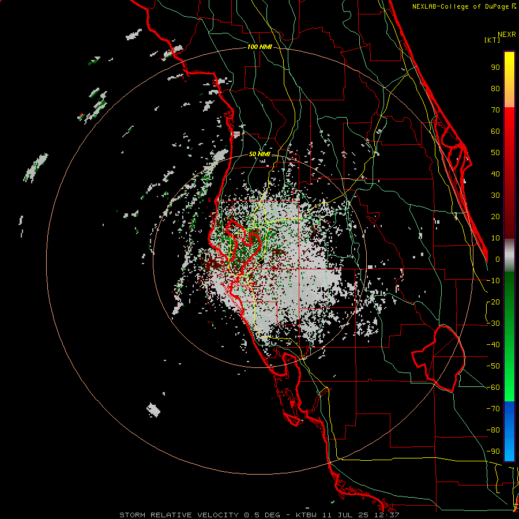This screenshot has height=519, width=519.
Task: Select the 60 knot scale label
Action: pyautogui.click(x=495, y=131)
